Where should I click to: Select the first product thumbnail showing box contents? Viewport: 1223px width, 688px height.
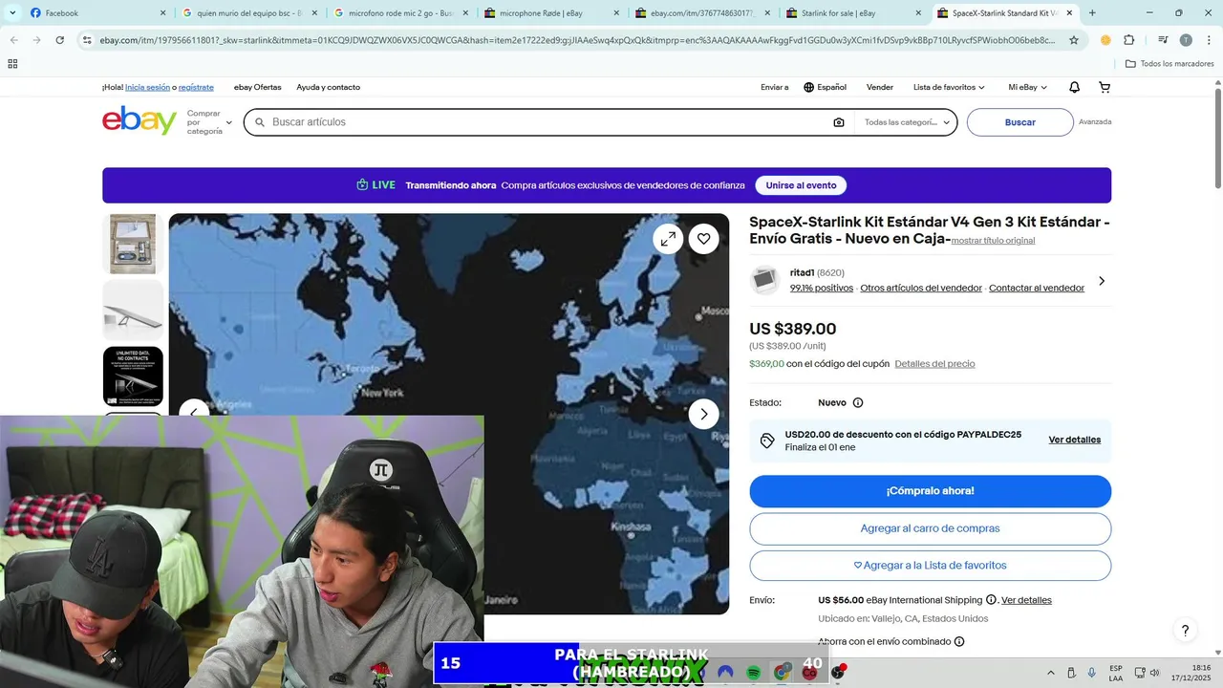133,244
